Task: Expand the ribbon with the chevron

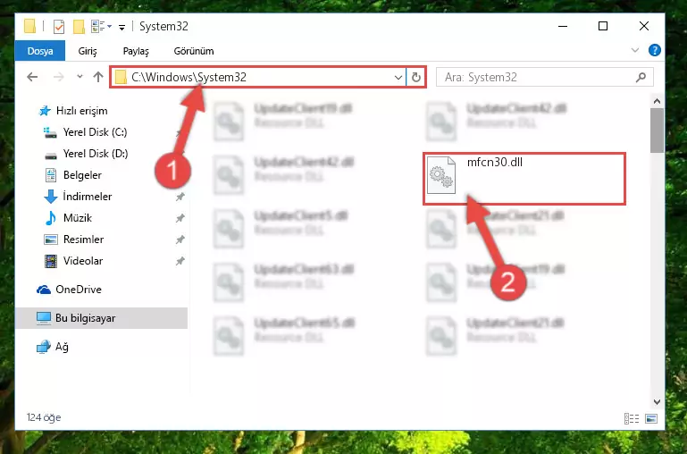Action: tap(635, 50)
